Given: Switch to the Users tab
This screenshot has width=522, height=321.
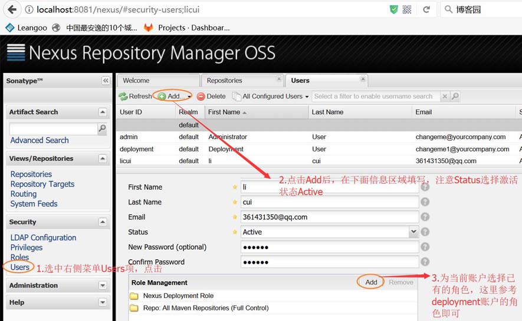Looking at the screenshot, I should coord(327,81).
